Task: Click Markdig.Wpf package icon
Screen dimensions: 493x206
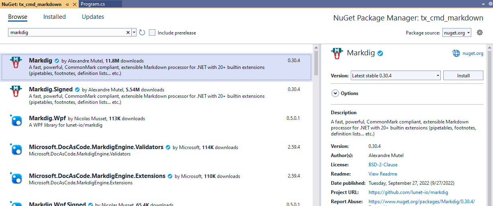Action: point(16,120)
